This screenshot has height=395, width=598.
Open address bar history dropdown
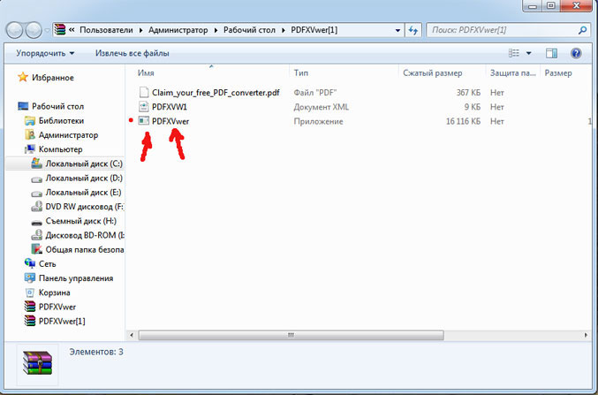(397, 30)
